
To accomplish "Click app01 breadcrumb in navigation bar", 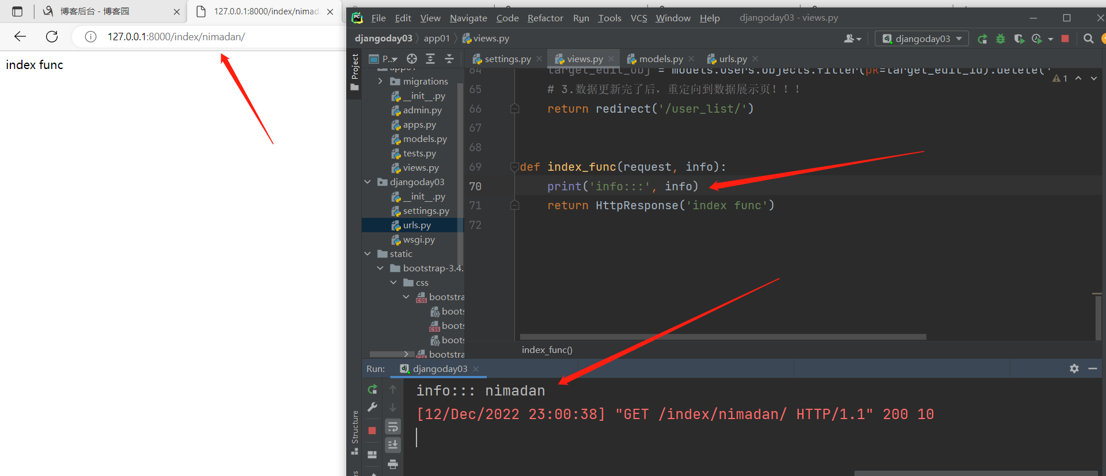I will pyautogui.click(x=437, y=39).
